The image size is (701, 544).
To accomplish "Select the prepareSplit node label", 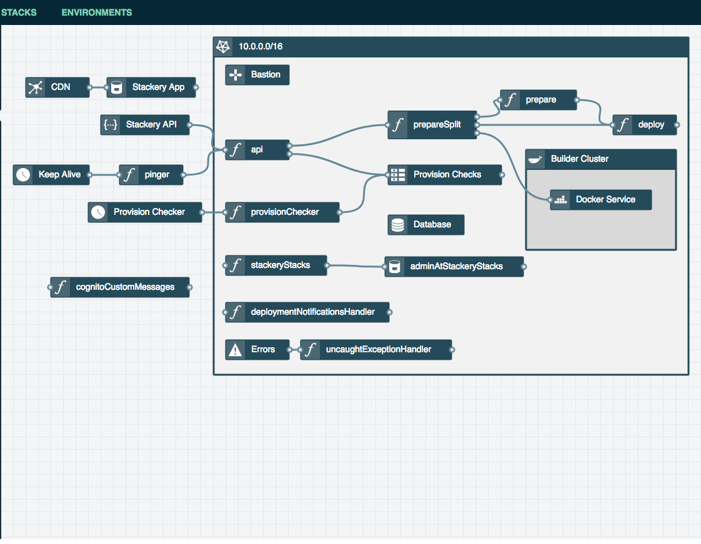I will point(437,125).
